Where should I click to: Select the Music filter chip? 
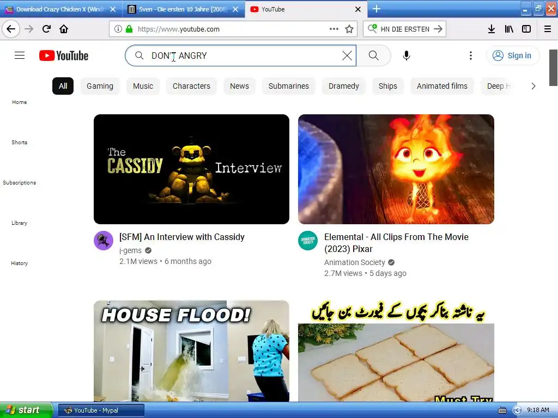143,86
